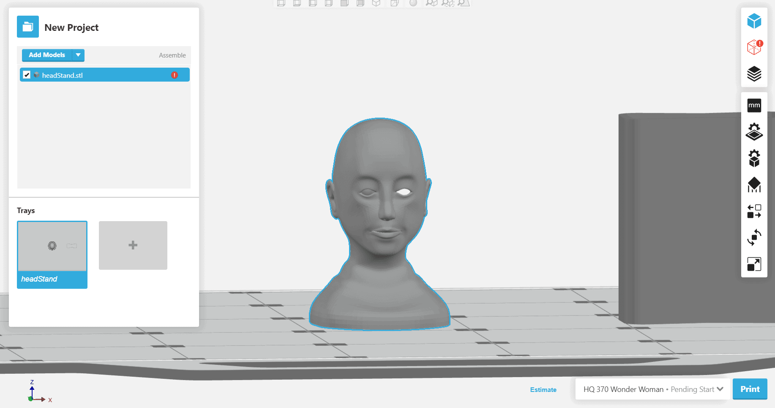Toggle the mm units button
The height and width of the screenshot is (408, 775).
(x=754, y=105)
